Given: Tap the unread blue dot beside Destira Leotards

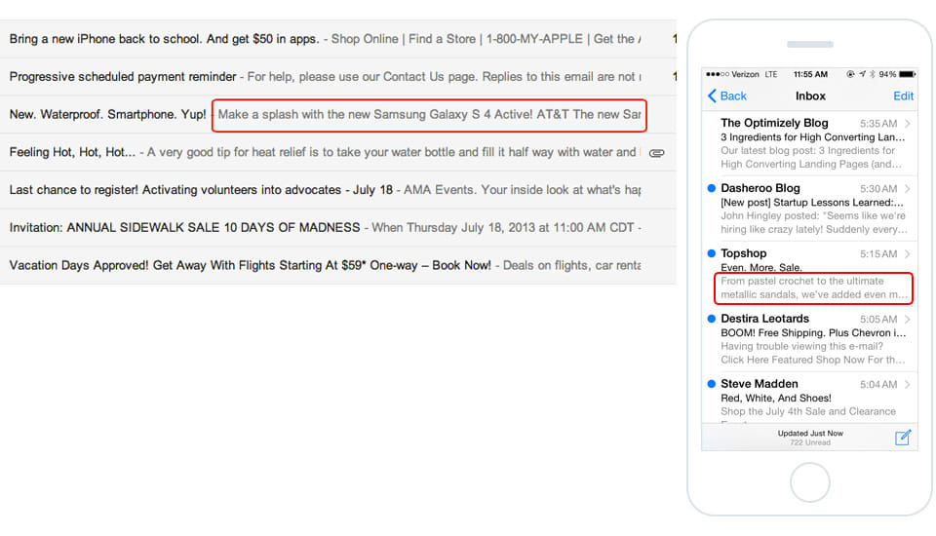Looking at the screenshot, I should click(x=711, y=318).
